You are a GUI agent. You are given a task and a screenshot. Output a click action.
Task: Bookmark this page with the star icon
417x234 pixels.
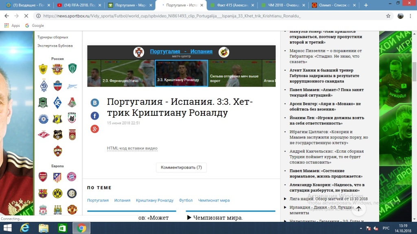[388, 16]
